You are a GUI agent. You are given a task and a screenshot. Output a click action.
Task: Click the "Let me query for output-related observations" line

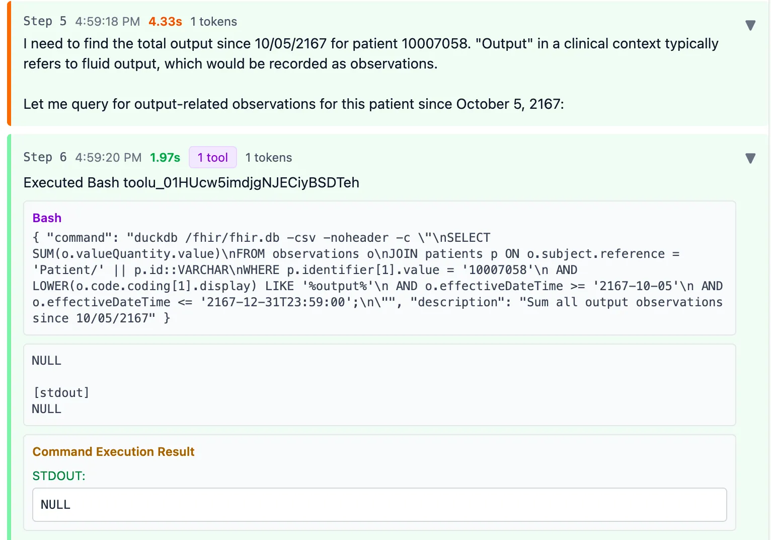coord(293,104)
